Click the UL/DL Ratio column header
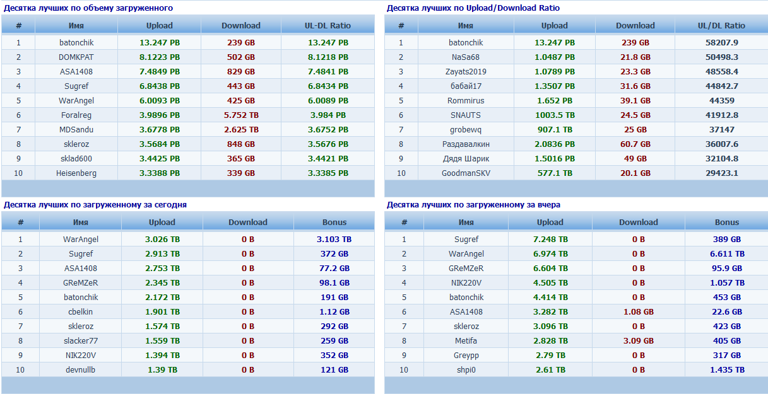This screenshot has height=394, width=768. tap(721, 26)
